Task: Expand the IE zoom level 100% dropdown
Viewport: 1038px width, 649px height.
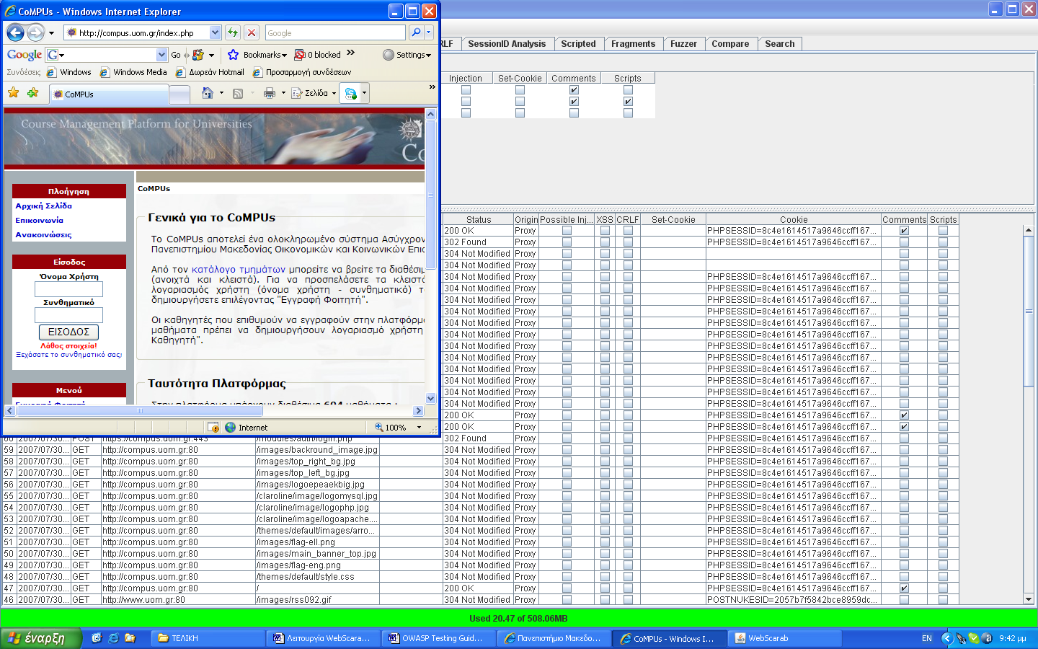Action: point(419,427)
